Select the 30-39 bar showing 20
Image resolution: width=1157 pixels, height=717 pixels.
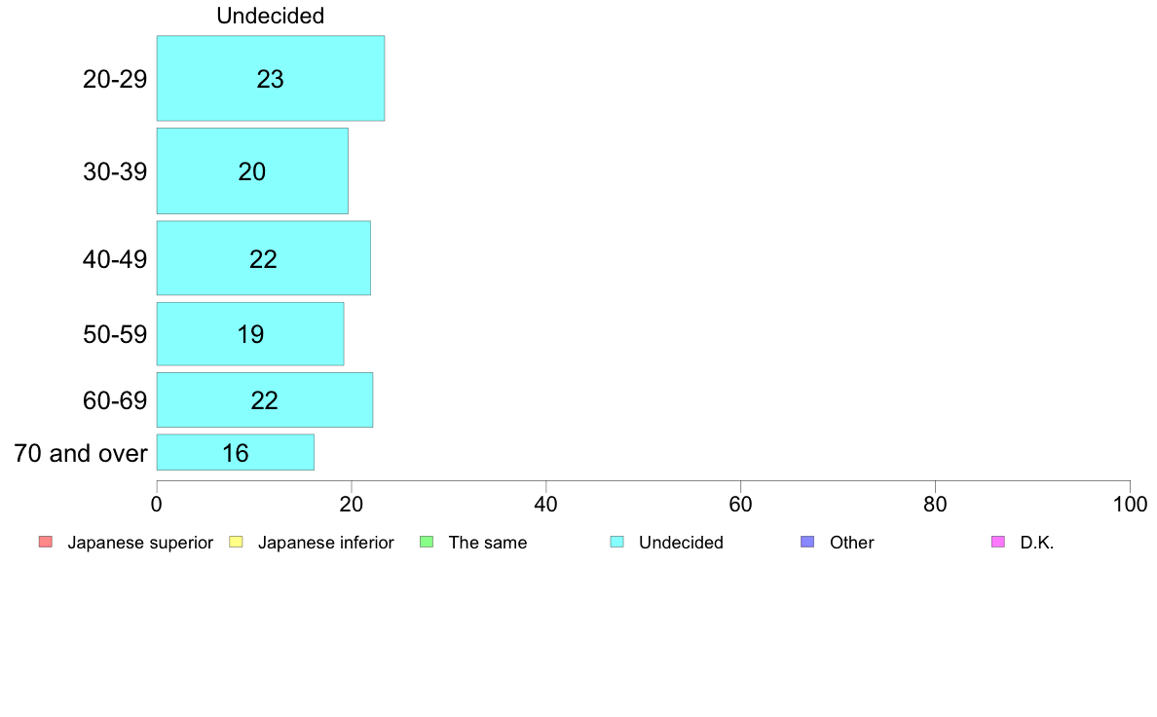coord(252,171)
